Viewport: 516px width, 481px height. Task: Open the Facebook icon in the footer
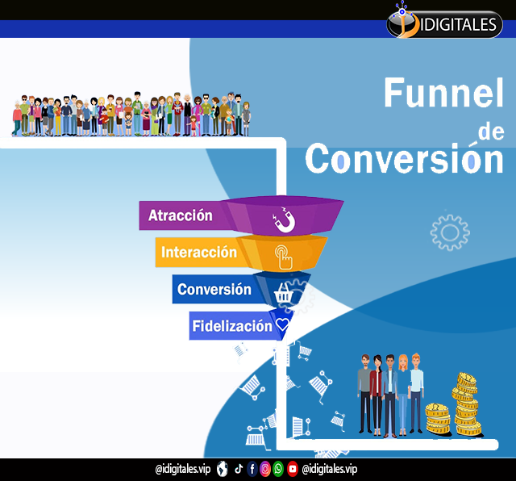(x=252, y=469)
